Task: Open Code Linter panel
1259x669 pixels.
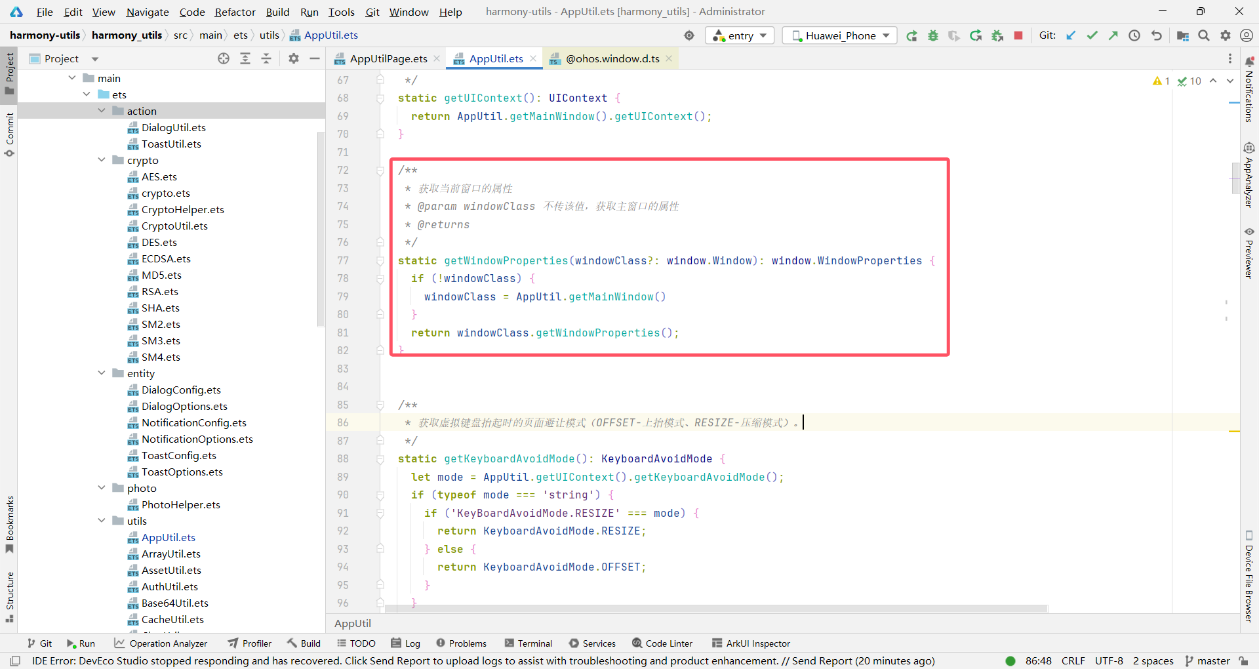Action: pos(662,643)
